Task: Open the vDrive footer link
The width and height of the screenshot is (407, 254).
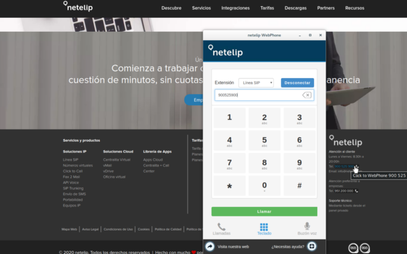Action: [109, 171]
